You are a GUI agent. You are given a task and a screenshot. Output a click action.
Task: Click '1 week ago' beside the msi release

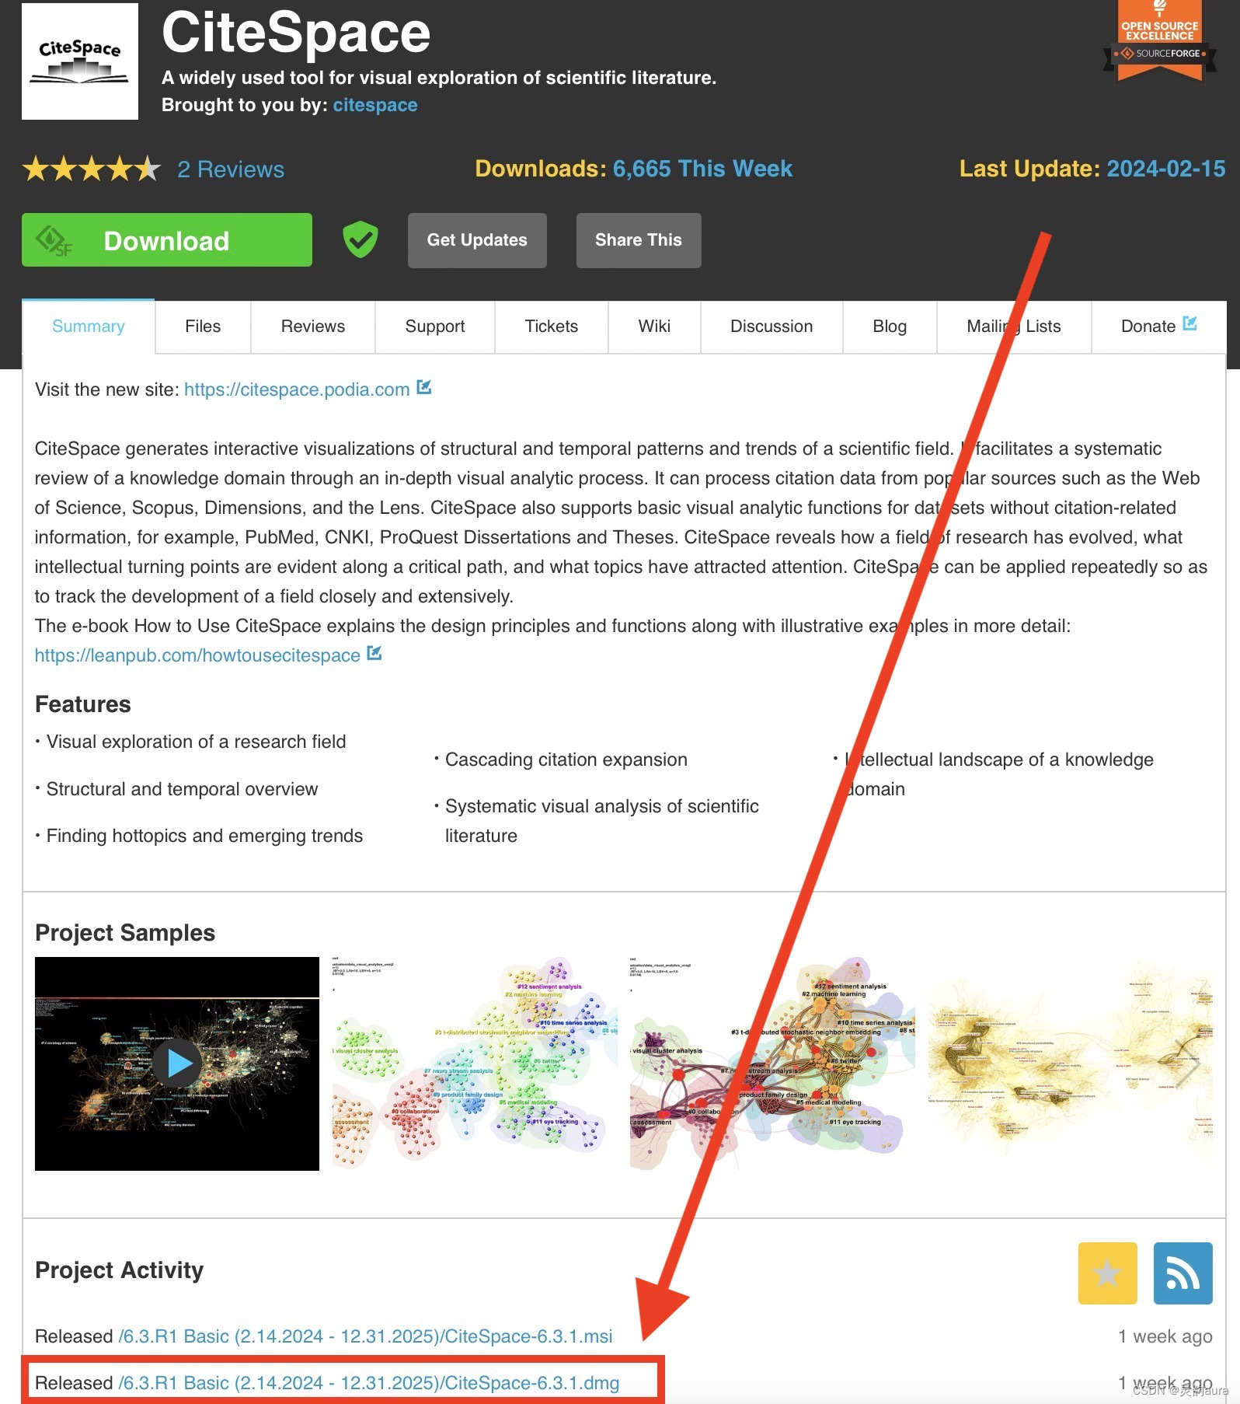click(x=1165, y=1336)
